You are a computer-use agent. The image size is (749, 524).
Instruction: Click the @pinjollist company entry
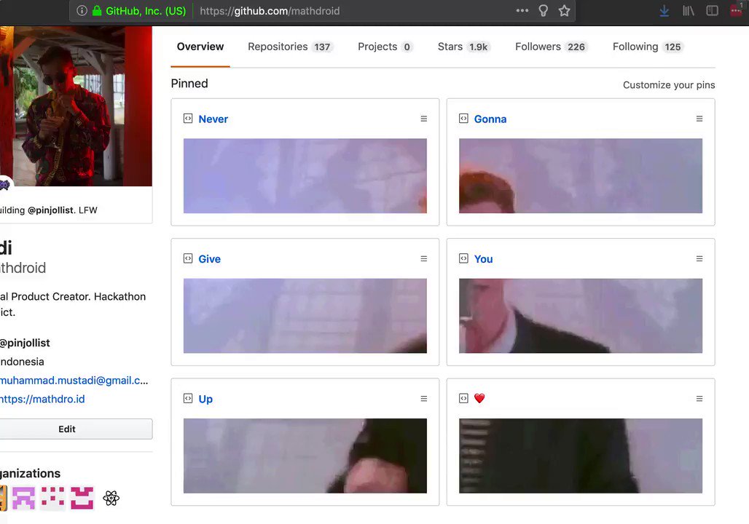(25, 343)
